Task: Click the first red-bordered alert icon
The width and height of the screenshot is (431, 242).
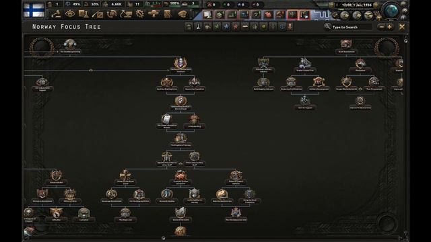Action: (292, 15)
